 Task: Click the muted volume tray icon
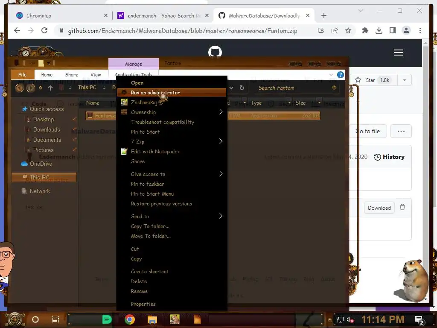pyautogui.click(x=350, y=319)
